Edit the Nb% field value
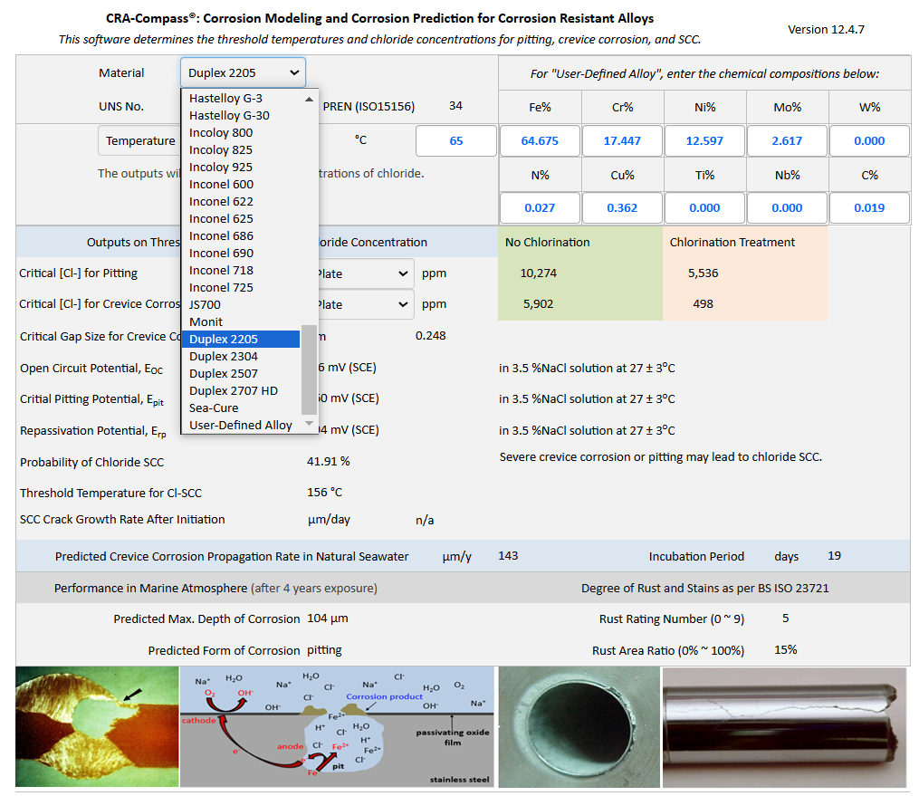Viewport: 919px width, 796px height. 787,208
